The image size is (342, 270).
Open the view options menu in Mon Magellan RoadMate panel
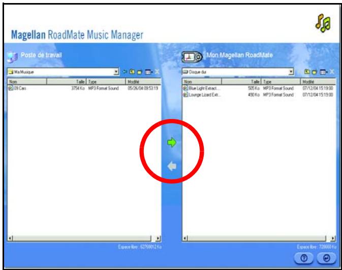[x=324, y=72]
